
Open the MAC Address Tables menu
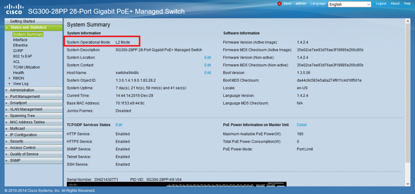coord(34,122)
